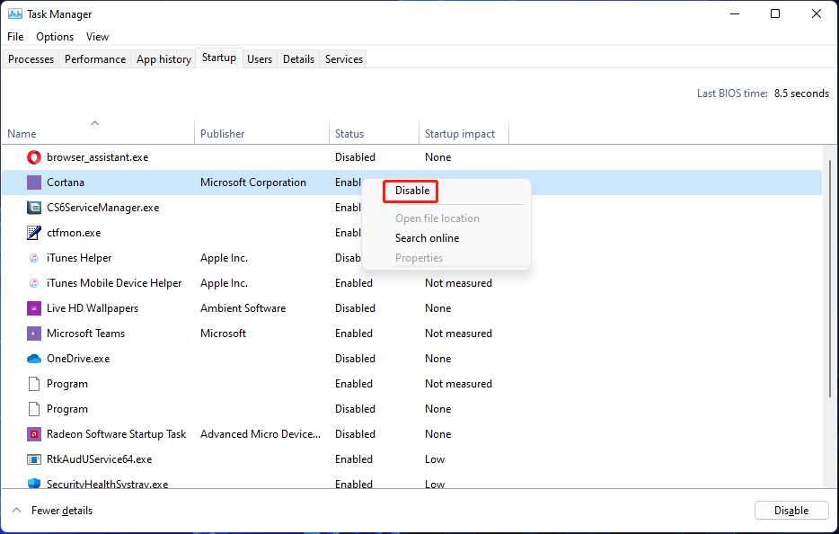Image resolution: width=839 pixels, height=534 pixels.
Task: Switch to the Services tab
Action: (344, 59)
